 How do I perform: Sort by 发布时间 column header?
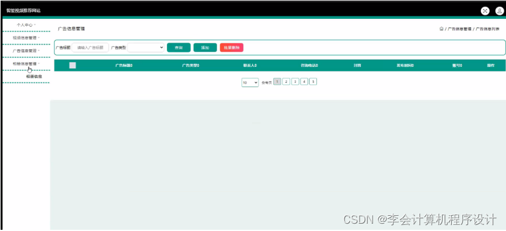click(x=405, y=65)
